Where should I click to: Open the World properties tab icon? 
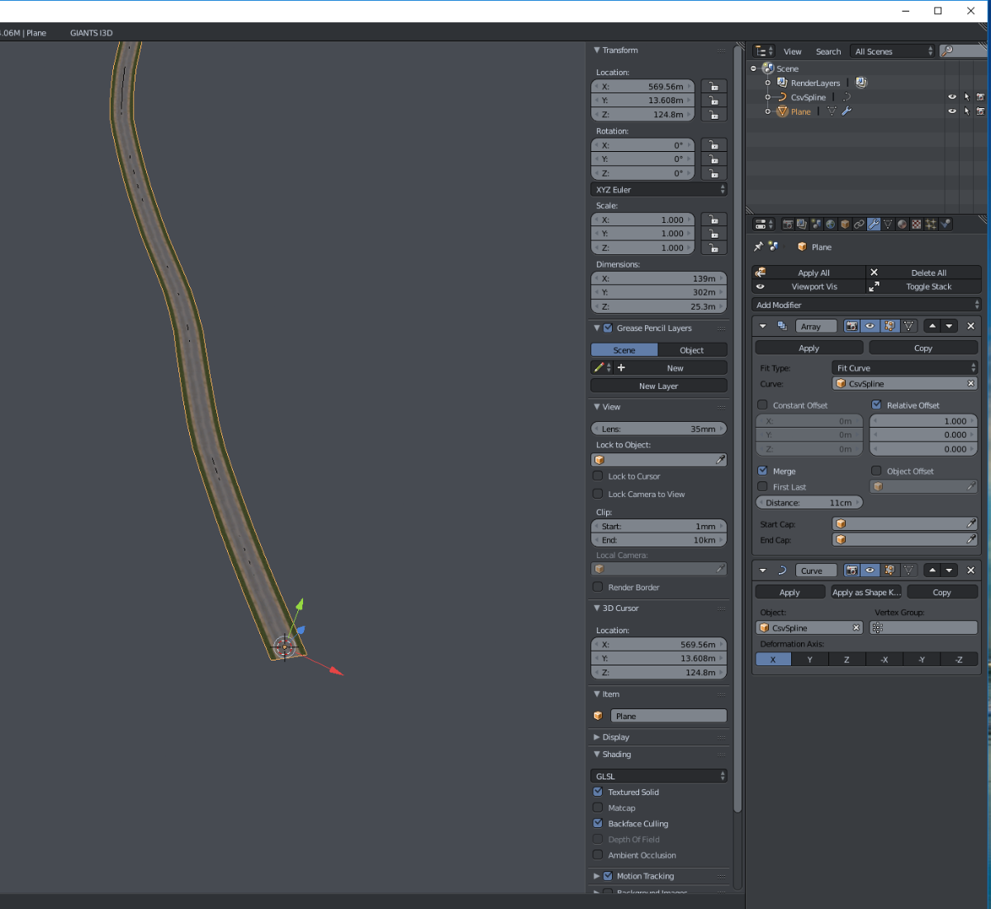830,225
